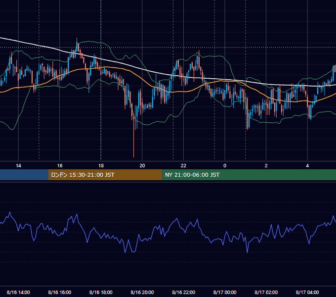336x297 pixels.
Task: Click the 8/16 20:00 date label
Action: coord(142,292)
